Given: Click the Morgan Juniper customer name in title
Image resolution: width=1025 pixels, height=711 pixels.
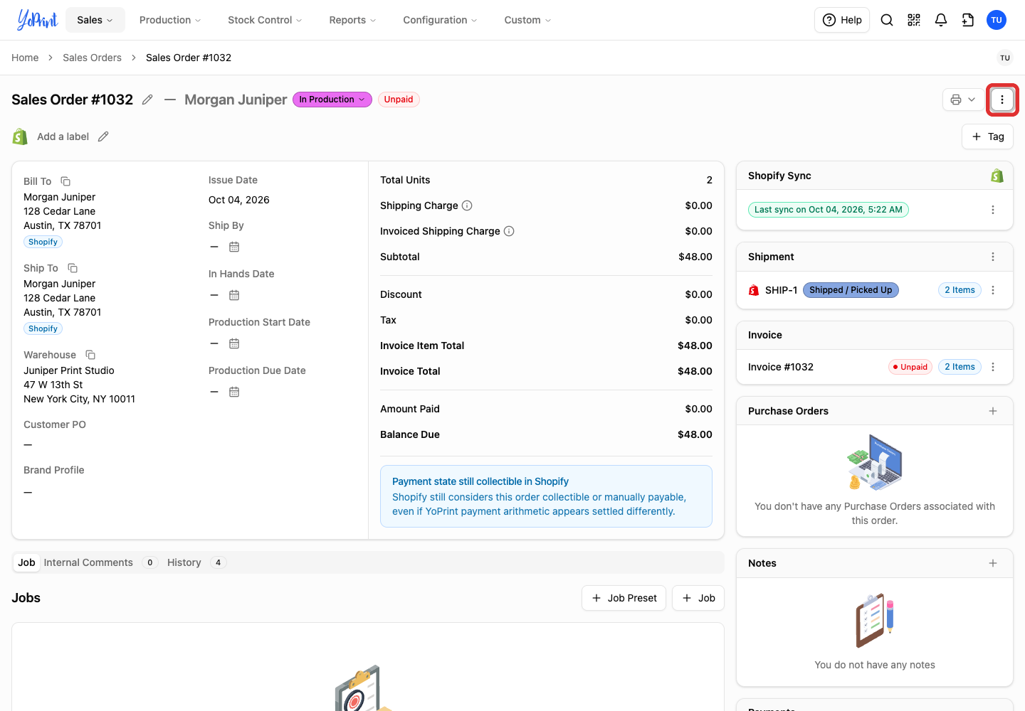Looking at the screenshot, I should pyautogui.click(x=236, y=100).
